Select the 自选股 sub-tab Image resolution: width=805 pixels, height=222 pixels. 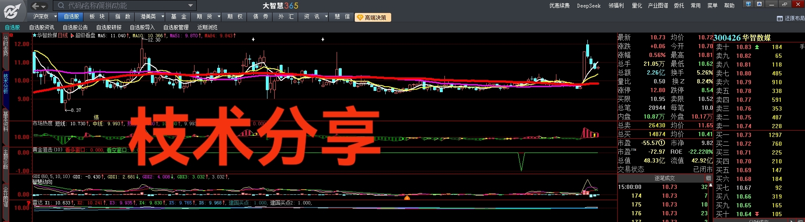click(x=13, y=27)
